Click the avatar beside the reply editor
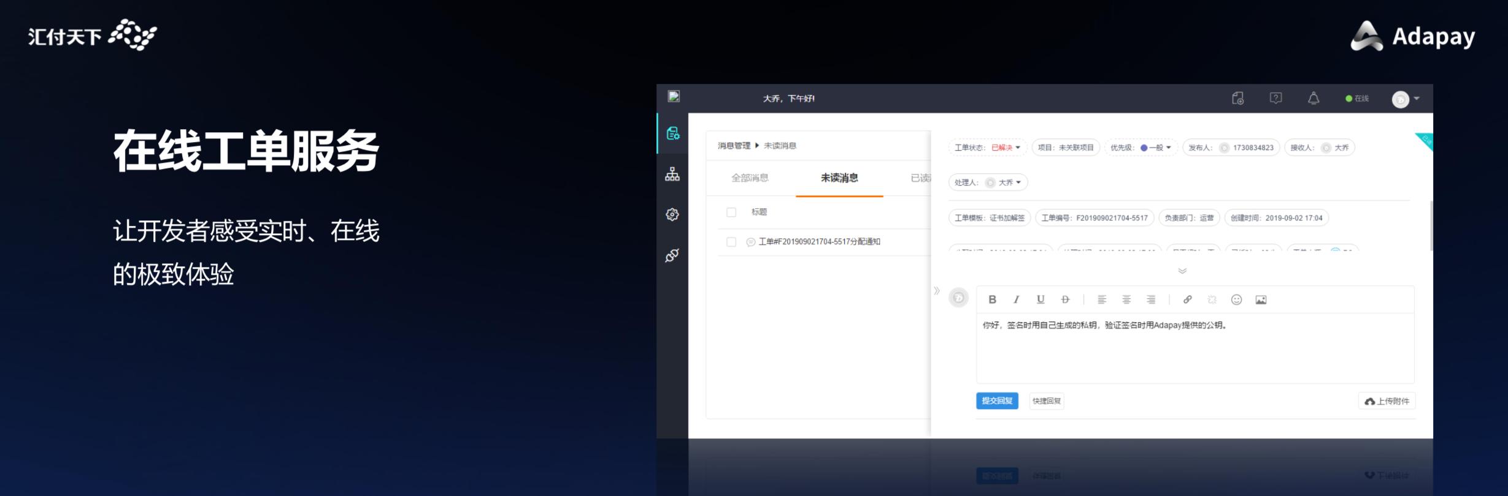This screenshot has height=496, width=1508. coord(958,298)
